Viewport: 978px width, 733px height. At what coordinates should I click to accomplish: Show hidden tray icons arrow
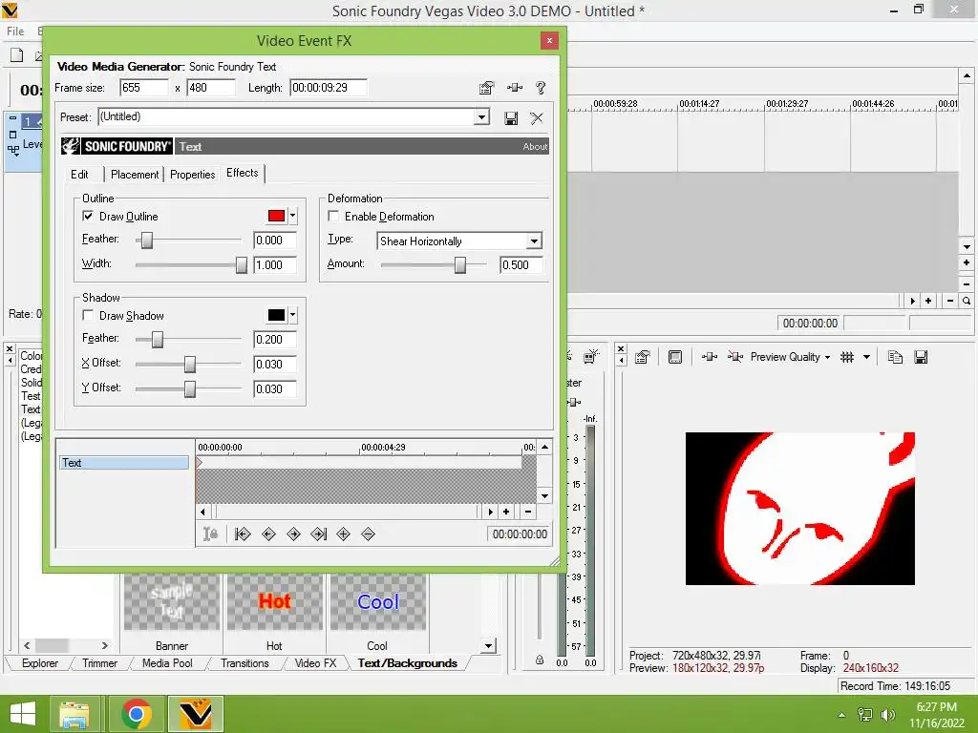[x=842, y=715]
